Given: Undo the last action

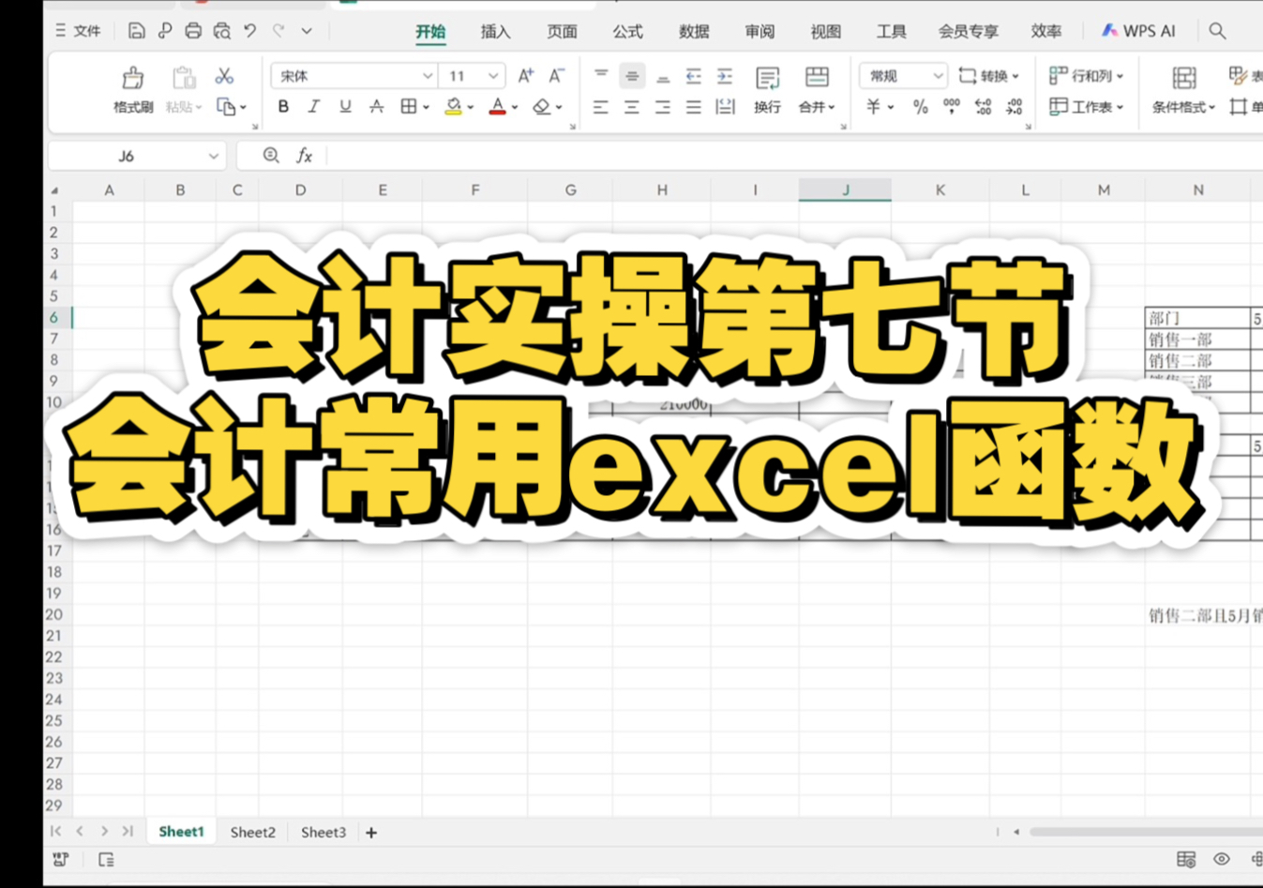Looking at the screenshot, I should [250, 31].
